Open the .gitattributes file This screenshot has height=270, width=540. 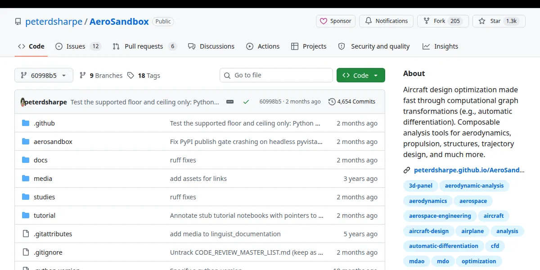[53, 234]
